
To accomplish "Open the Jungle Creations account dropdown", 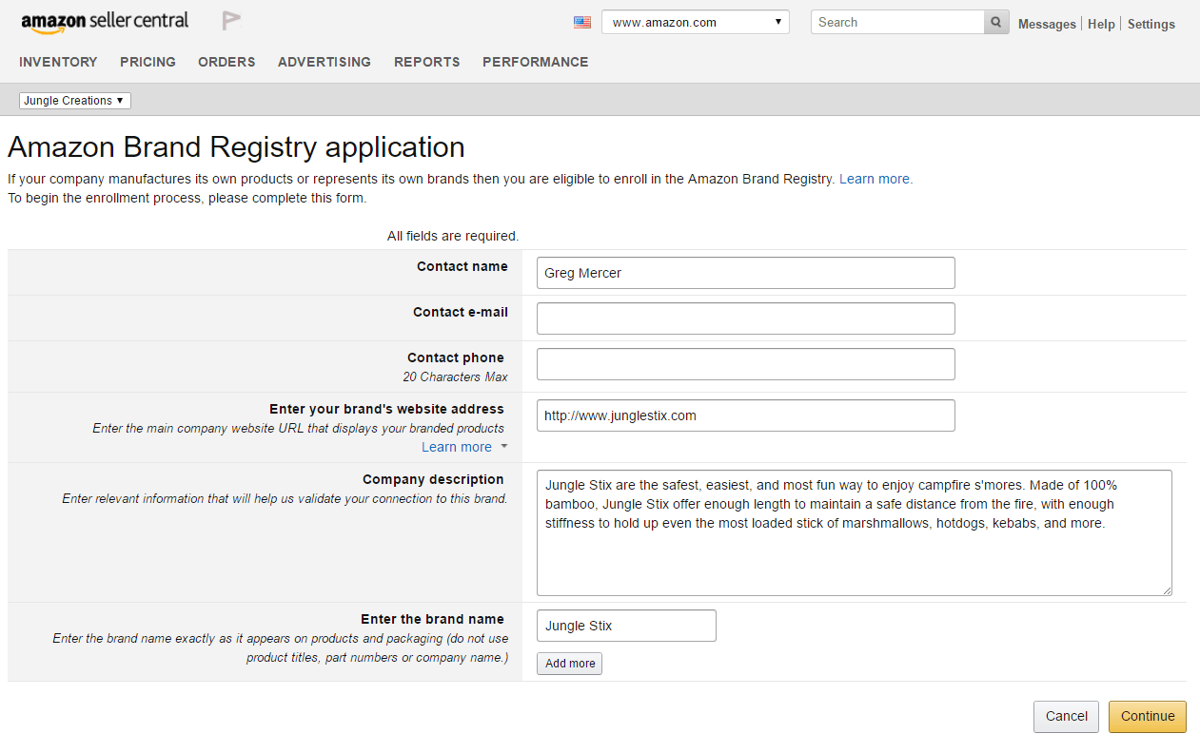I will point(74,101).
